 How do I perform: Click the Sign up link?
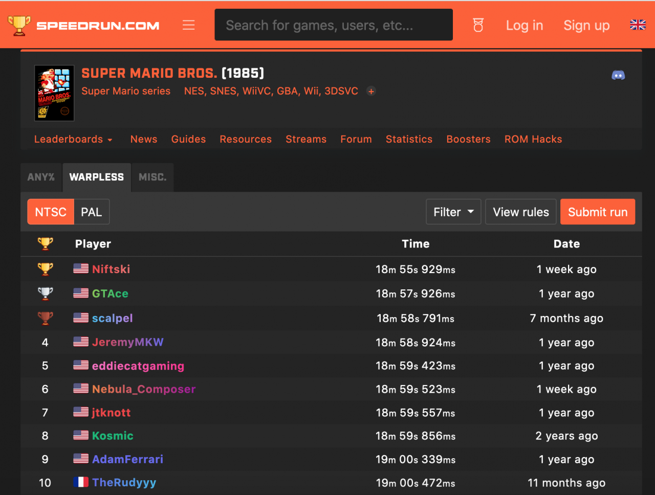click(586, 26)
